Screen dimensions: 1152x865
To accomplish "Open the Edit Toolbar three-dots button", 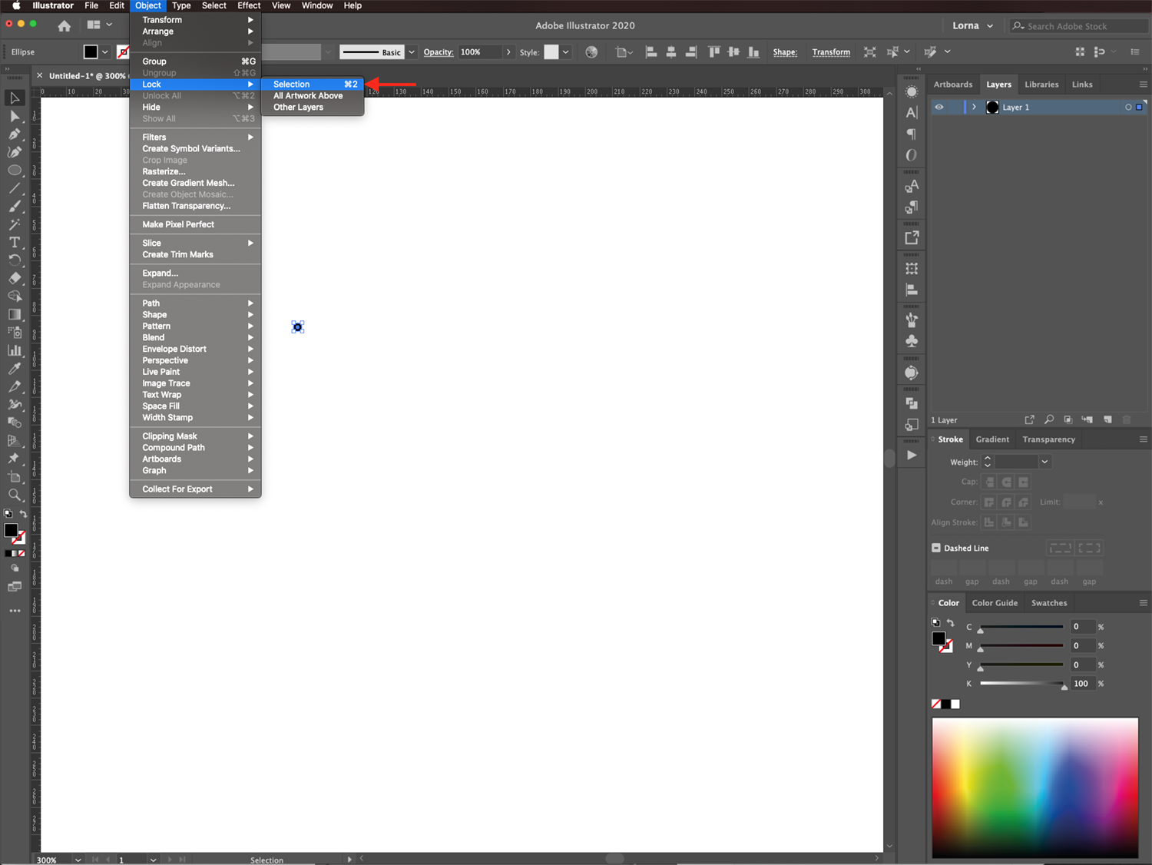I will click(x=15, y=611).
